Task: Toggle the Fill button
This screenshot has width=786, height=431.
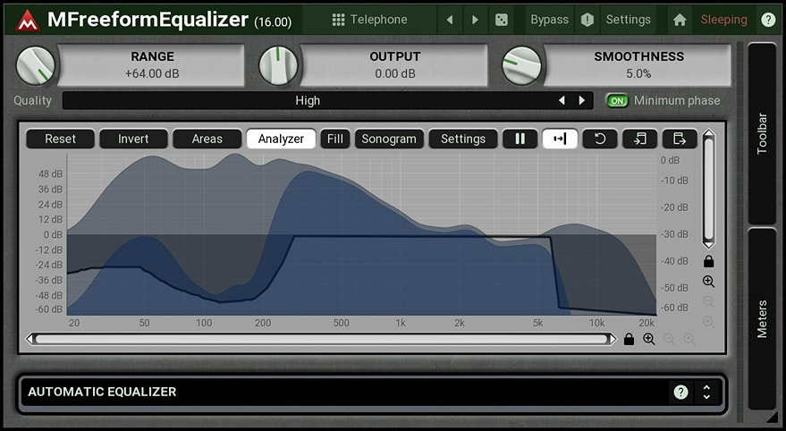Action: [334, 139]
